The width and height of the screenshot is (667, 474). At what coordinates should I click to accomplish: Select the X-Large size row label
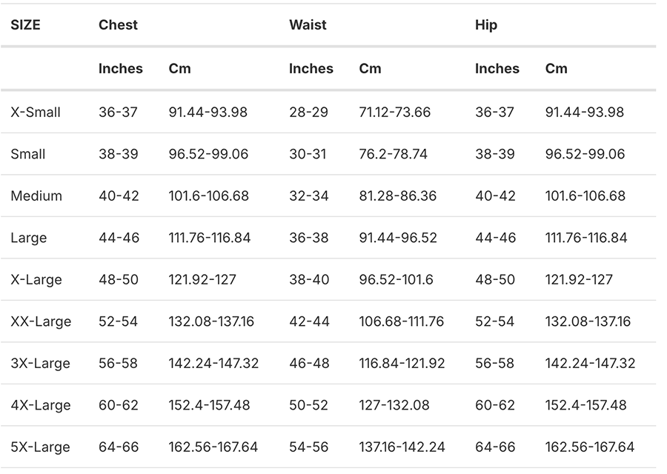(36, 280)
